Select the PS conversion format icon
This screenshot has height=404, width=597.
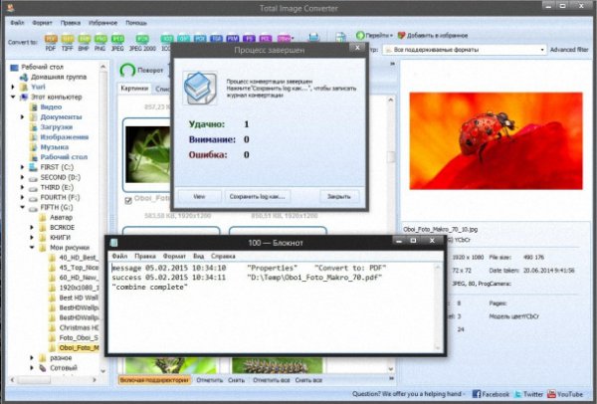pos(248,39)
